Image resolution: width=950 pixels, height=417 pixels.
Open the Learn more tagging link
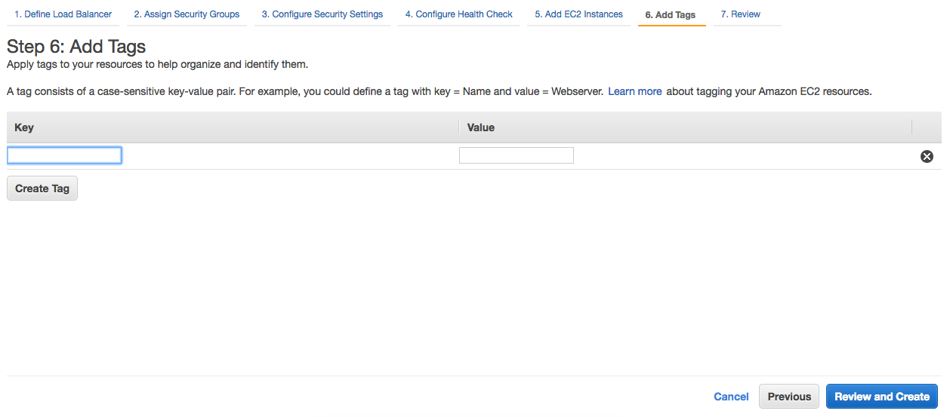point(635,91)
